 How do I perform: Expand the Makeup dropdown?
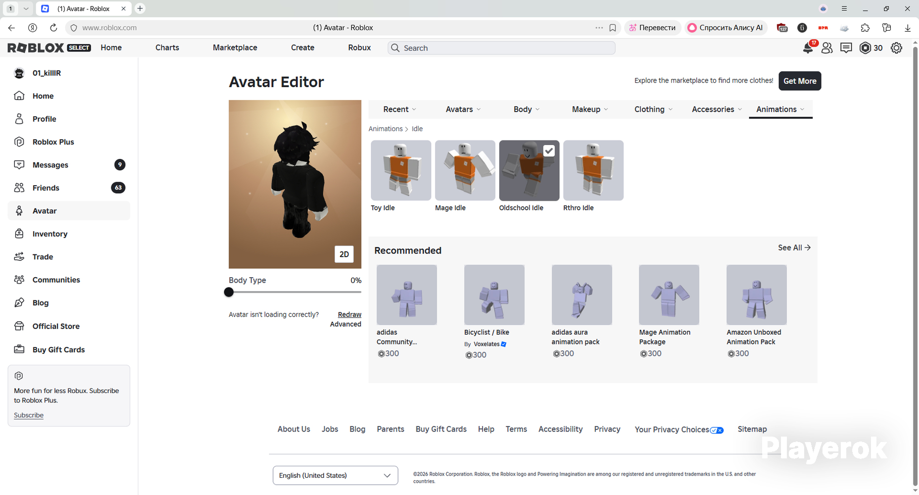click(590, 109)
